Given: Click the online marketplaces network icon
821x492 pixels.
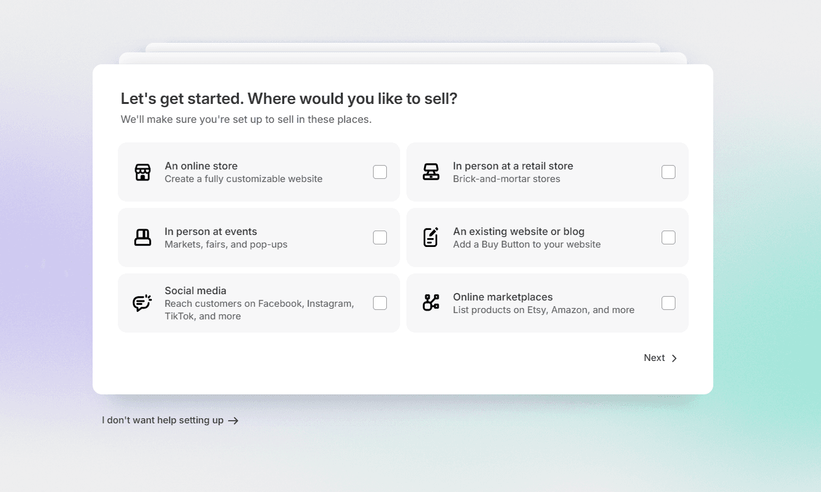Looking at the screenshot, I should (431, 303).
